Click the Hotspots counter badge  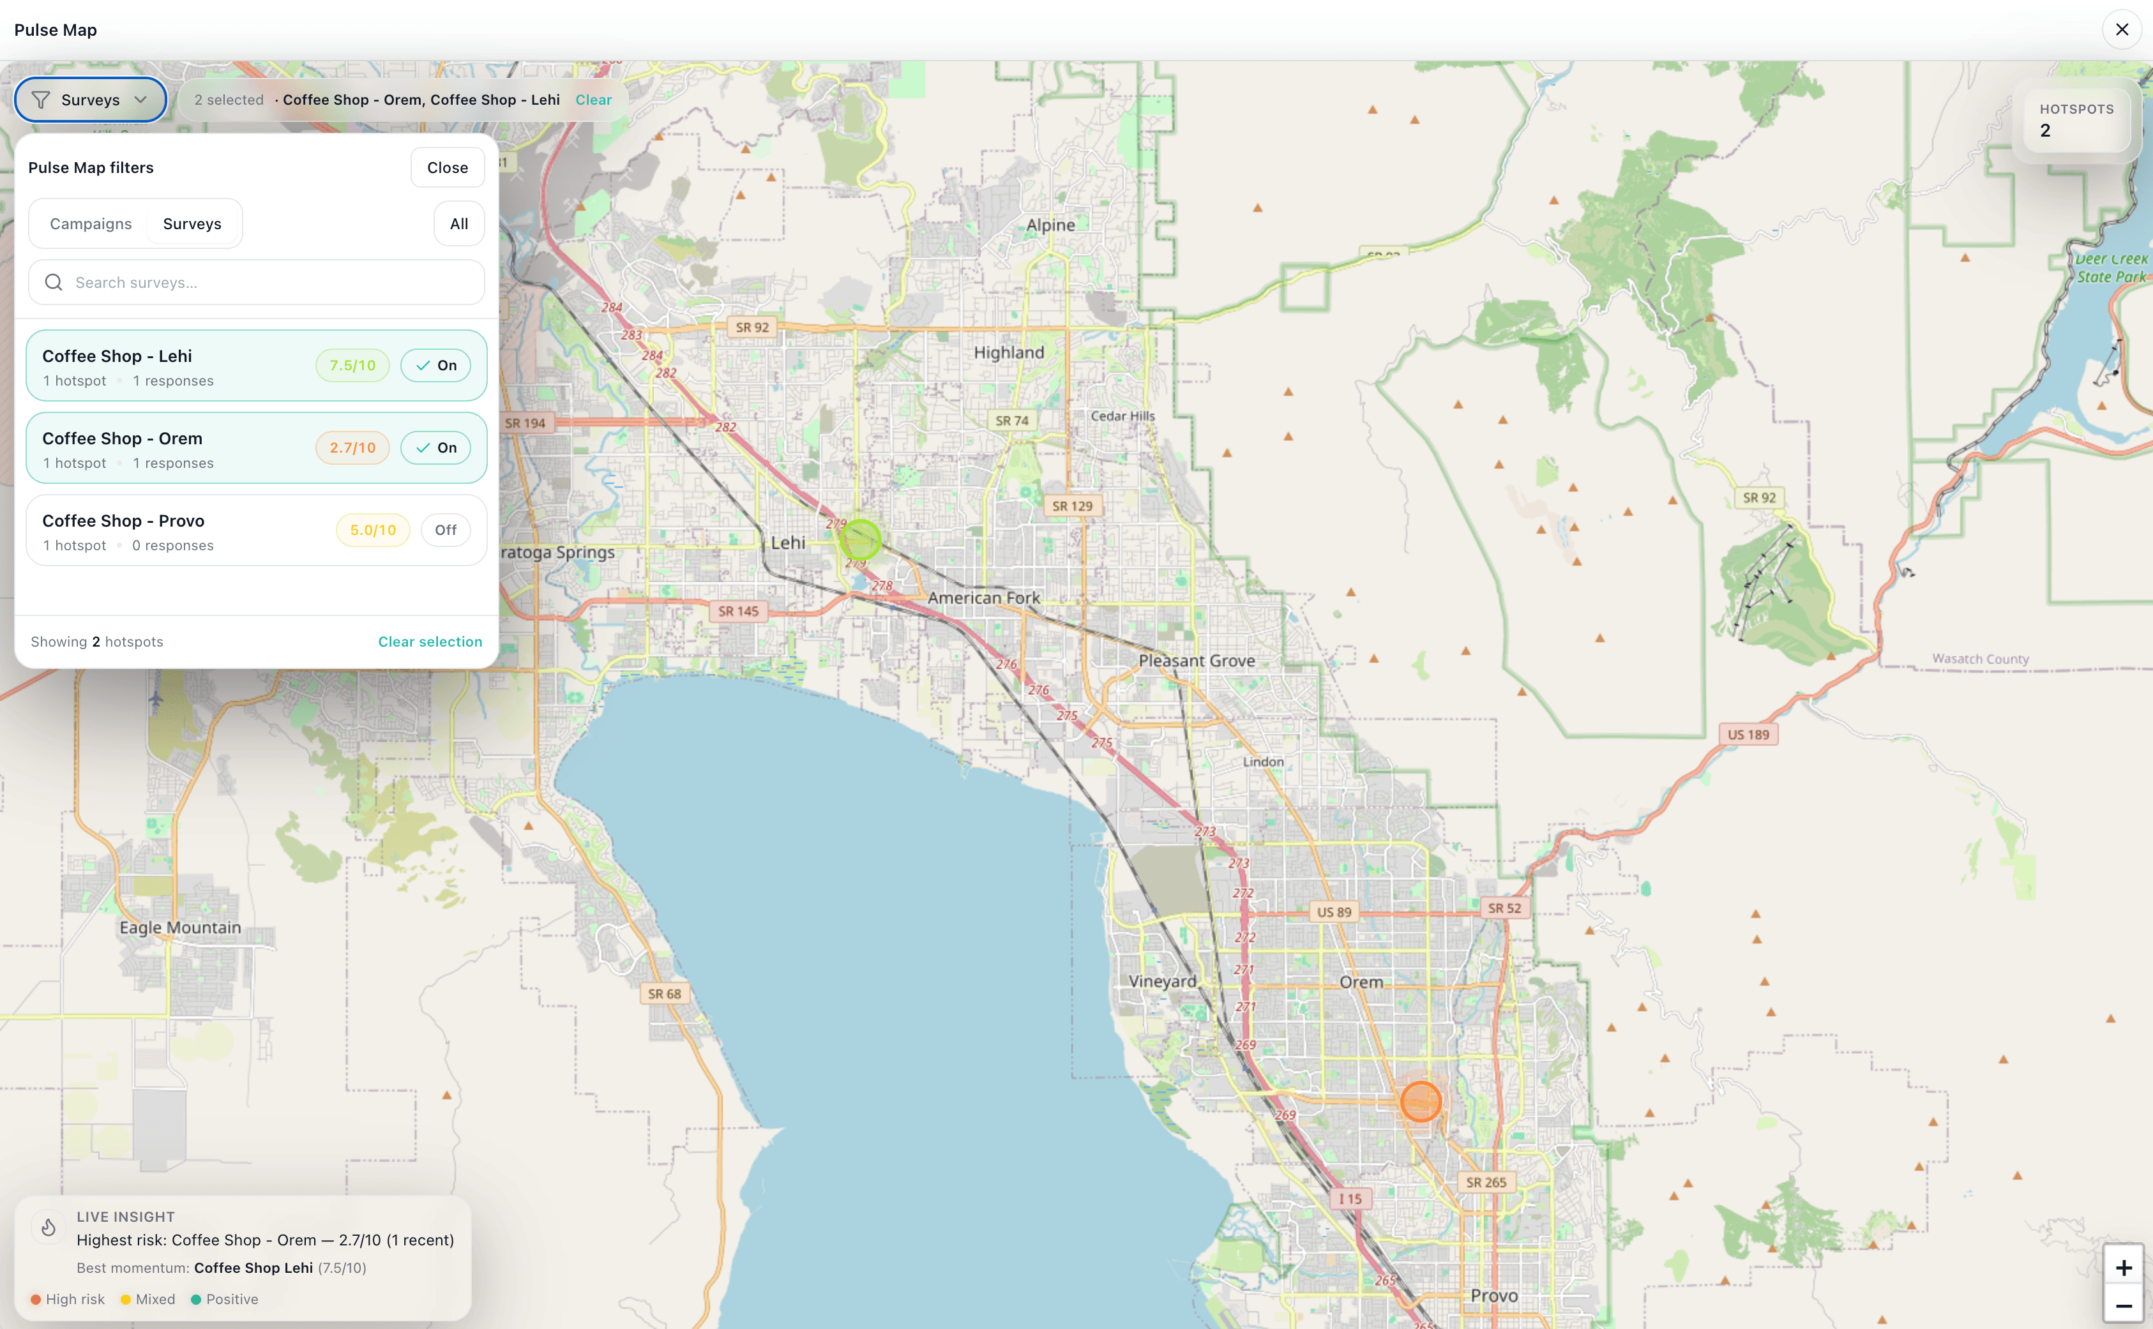2076,121
